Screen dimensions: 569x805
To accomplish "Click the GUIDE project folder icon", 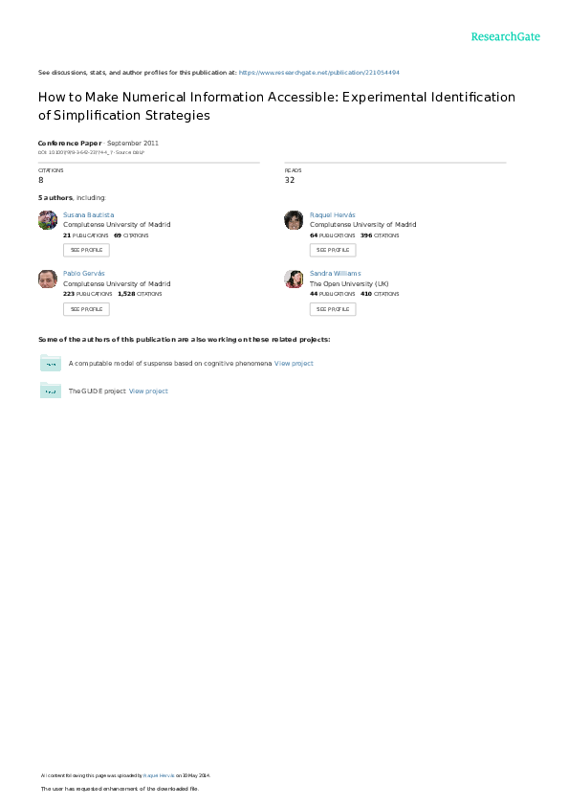I will pos(51,391).
